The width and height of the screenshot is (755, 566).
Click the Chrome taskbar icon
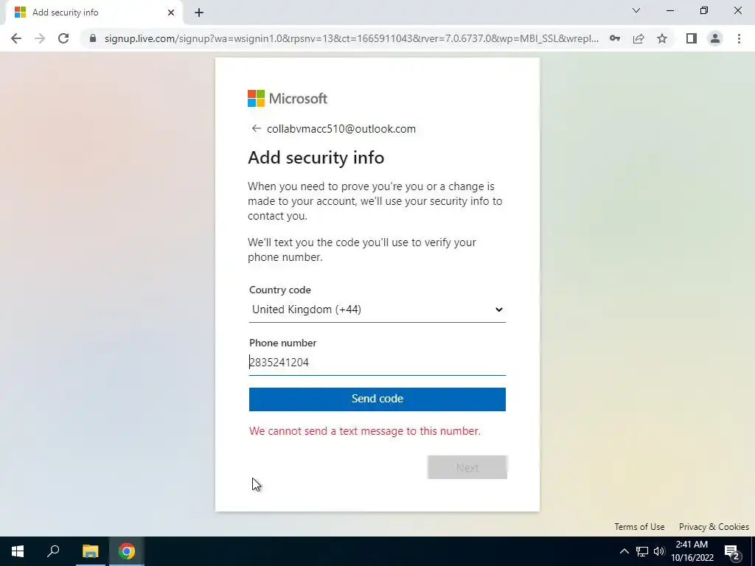[127, 551]
